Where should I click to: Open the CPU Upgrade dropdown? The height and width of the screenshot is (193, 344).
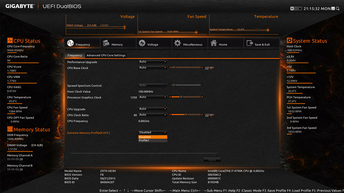pos(153,109)
